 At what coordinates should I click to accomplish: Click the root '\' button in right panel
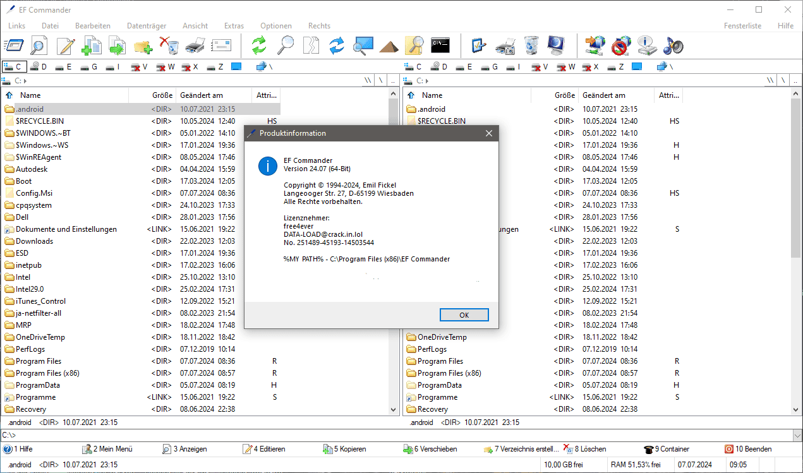[783, 81]
